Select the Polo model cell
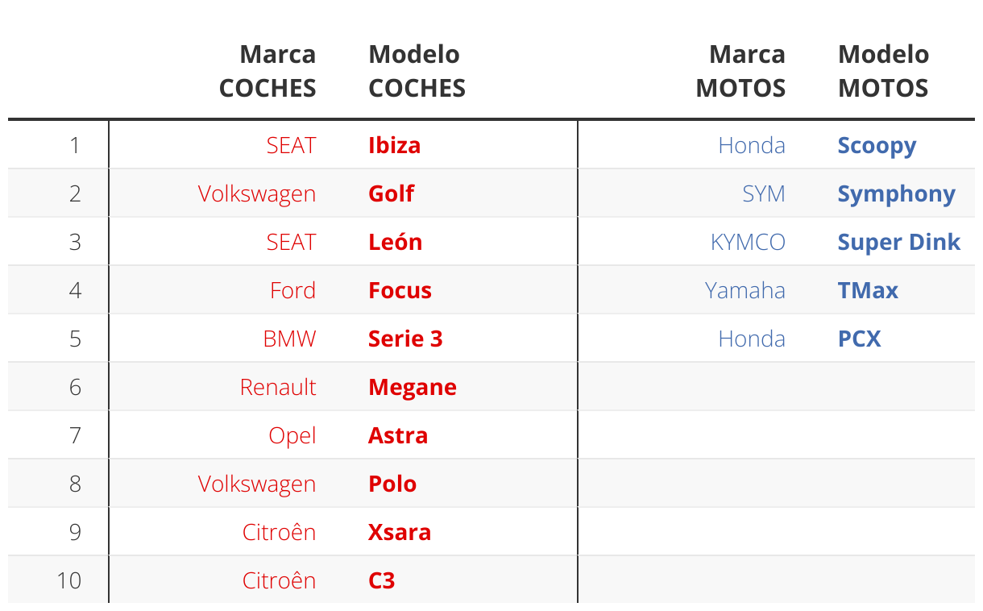 pyautogui.click(x=392, y=484)
